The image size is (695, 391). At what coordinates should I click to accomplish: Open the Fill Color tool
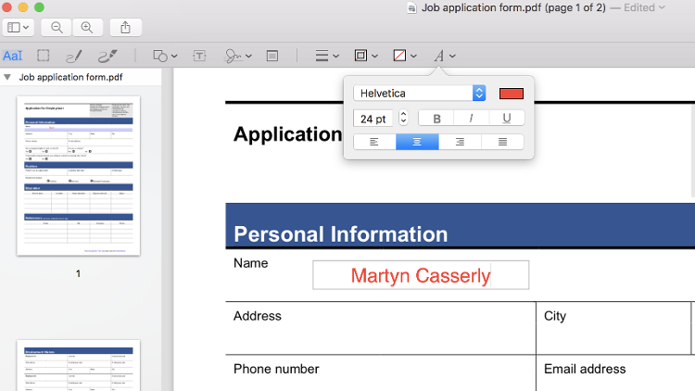(399, 56)
